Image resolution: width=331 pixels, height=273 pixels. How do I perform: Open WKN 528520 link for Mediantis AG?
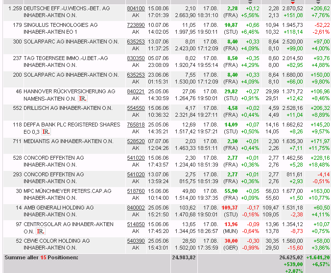tap(136, 142)
